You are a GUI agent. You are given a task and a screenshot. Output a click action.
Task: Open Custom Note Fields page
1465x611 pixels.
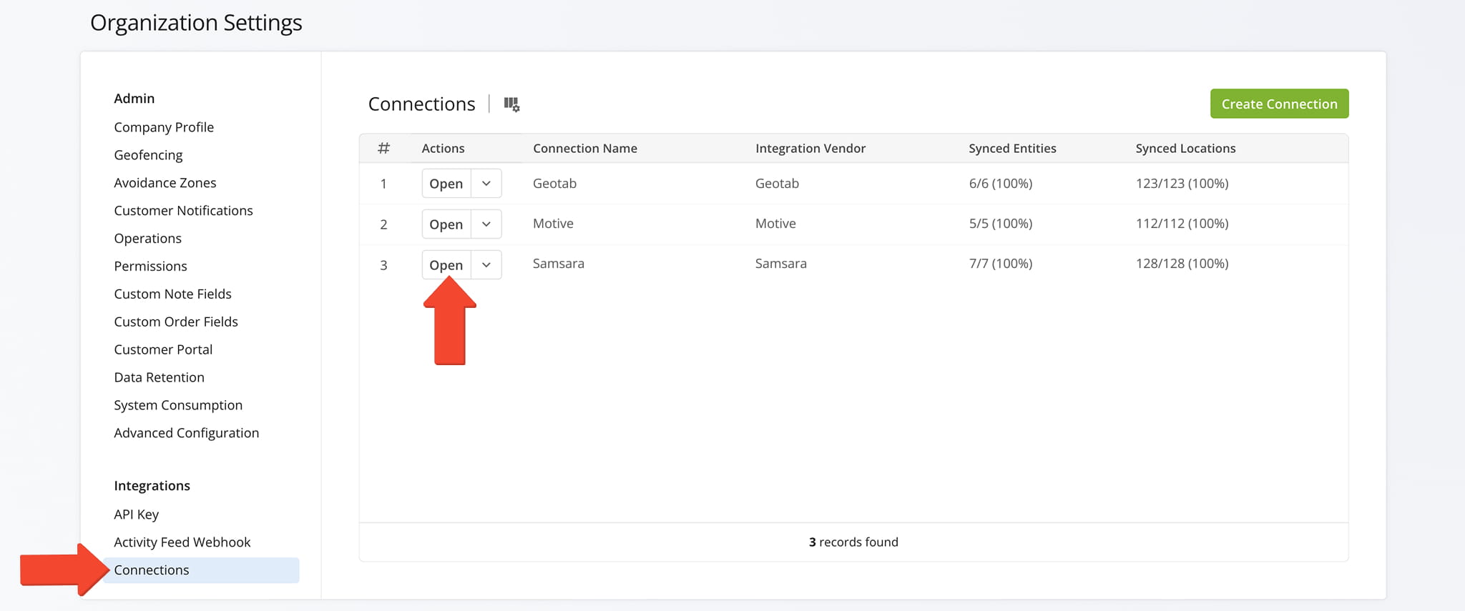point(172,294)
